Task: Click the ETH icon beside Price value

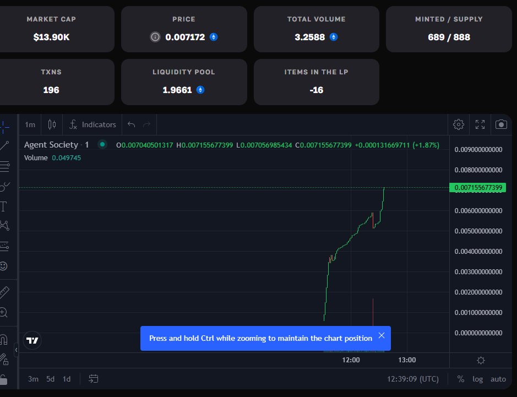Action: point(213,37)
